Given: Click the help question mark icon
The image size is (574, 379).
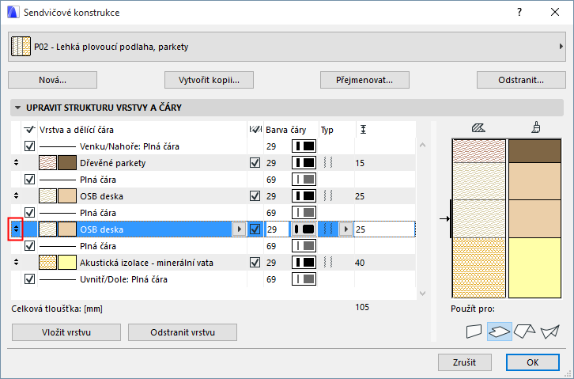Looking at the screenshot, I should [x=519, y=13].
